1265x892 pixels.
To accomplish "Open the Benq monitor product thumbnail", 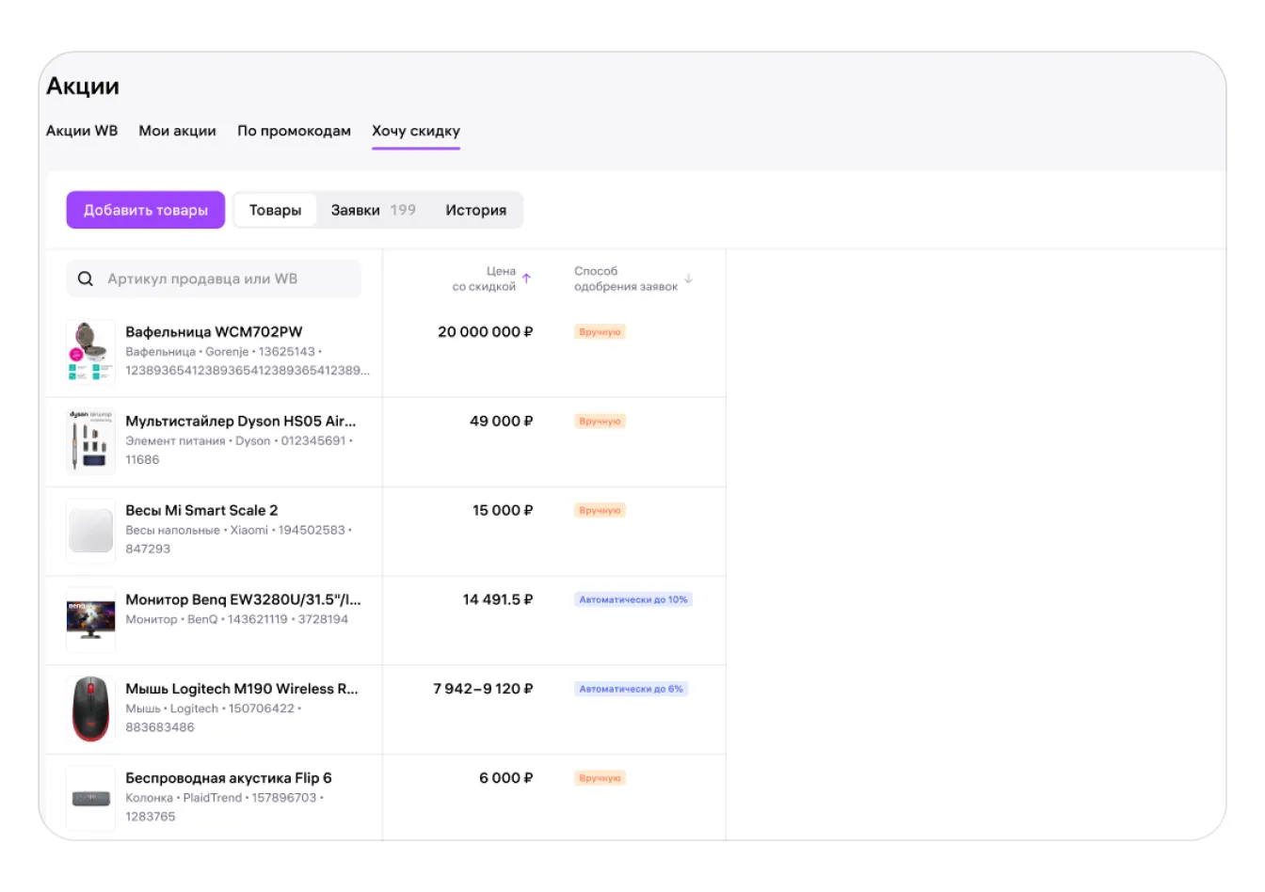I will point(90,619).
